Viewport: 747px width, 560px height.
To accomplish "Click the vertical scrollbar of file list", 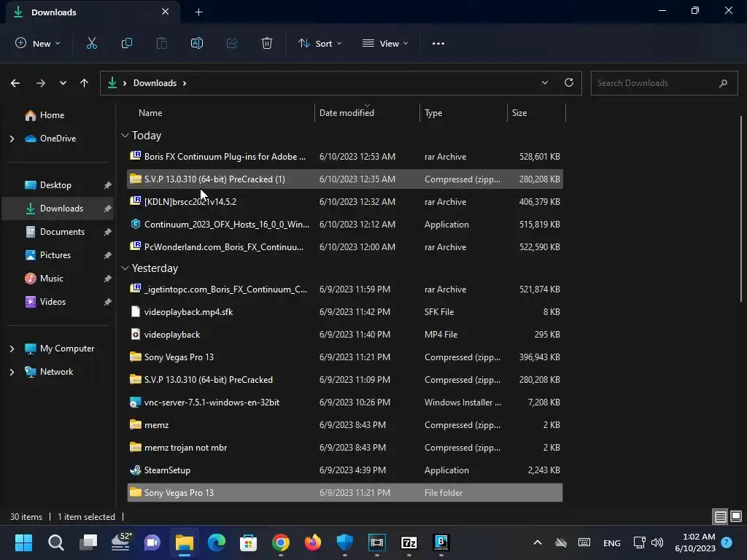I will click(x=741, y=209).
